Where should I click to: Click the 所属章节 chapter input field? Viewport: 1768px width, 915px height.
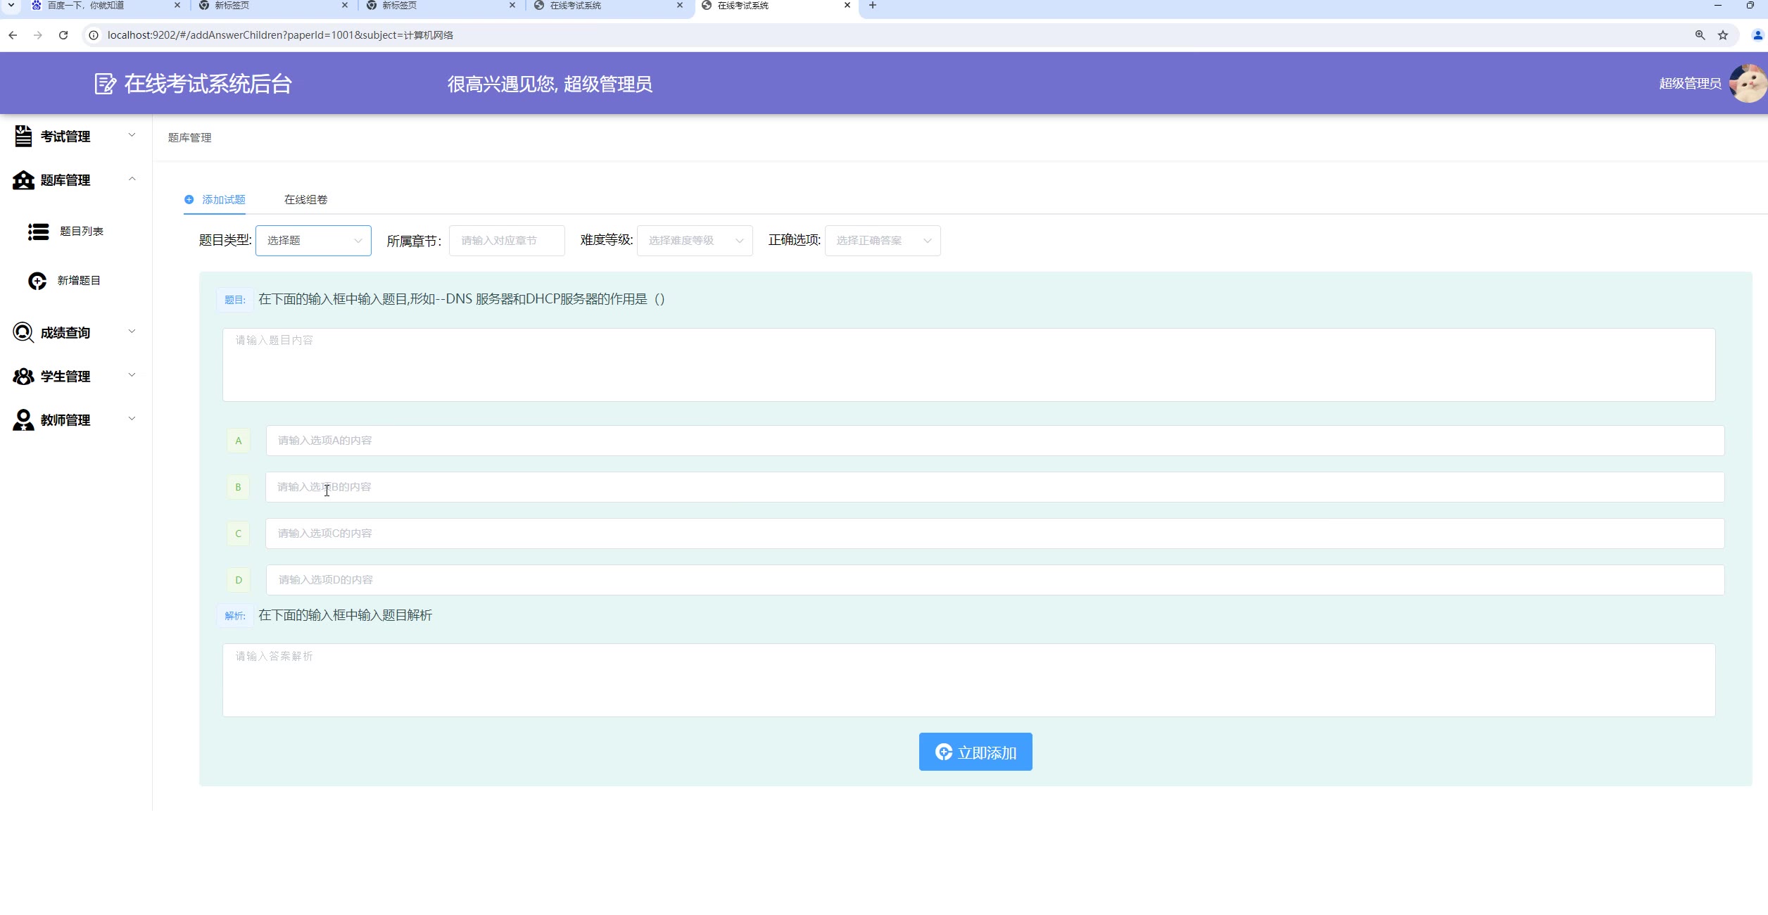(507, 241)
